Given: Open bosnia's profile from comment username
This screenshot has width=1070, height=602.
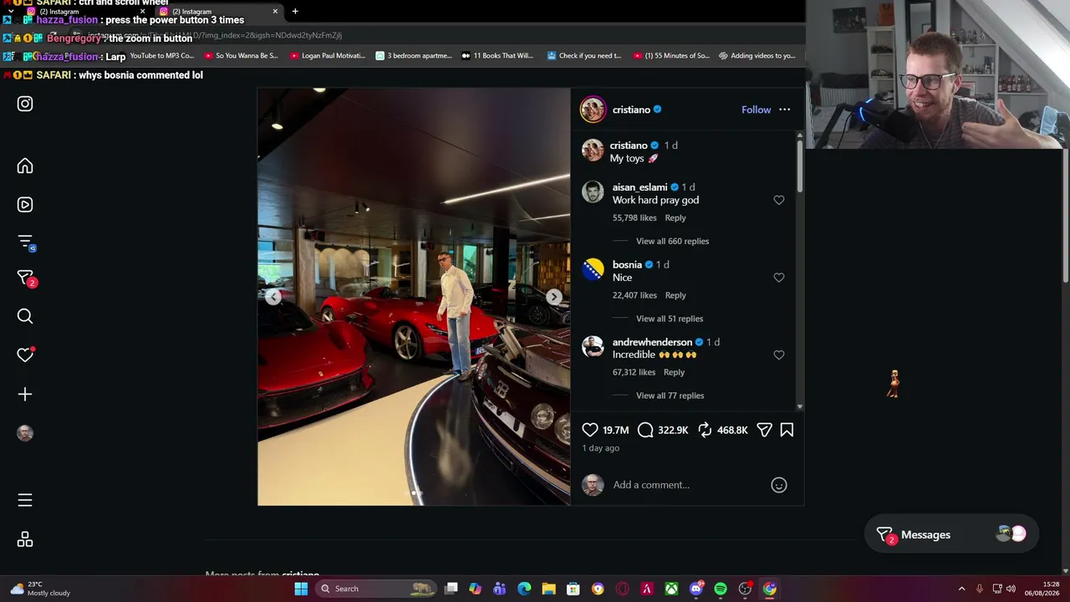Looking at the screenshot, I should [x=627, y=265].
